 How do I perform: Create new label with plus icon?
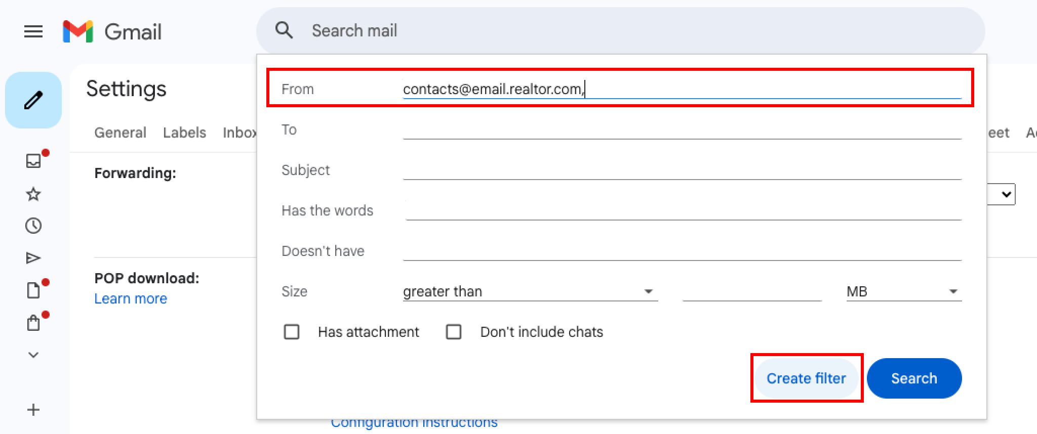[x=33, y=409]
